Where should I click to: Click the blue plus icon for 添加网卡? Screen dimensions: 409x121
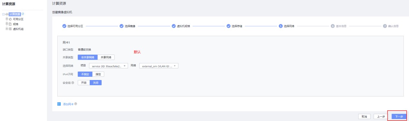[x=59, y=104]
